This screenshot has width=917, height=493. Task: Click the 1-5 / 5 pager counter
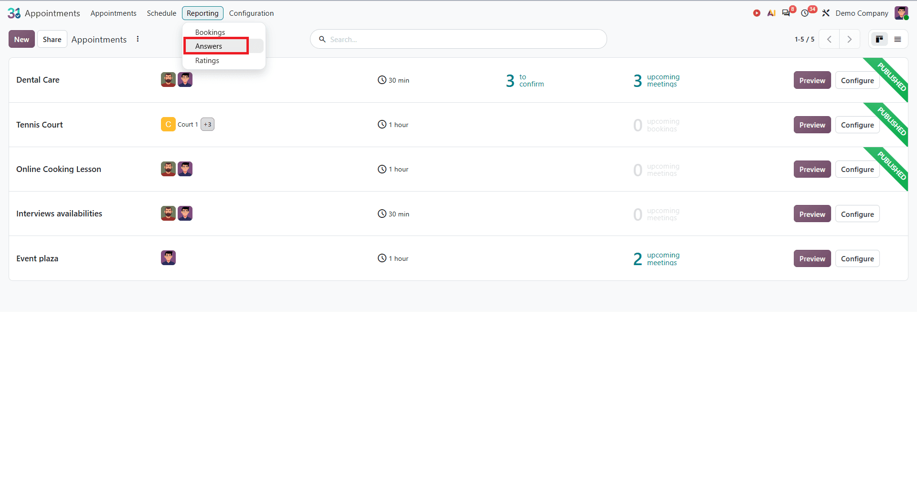(804, 39)
